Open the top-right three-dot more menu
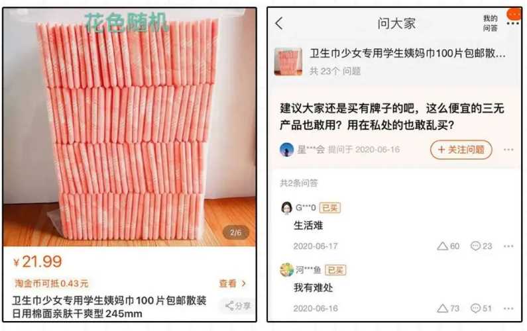The image size is (527, 331). coord(512,23)
